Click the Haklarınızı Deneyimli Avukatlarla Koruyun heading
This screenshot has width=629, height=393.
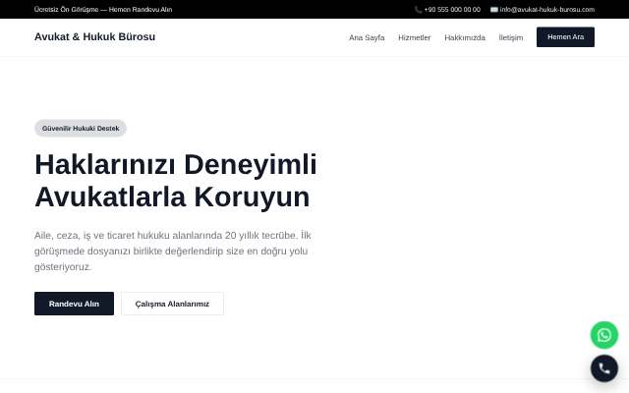point(176,181)
